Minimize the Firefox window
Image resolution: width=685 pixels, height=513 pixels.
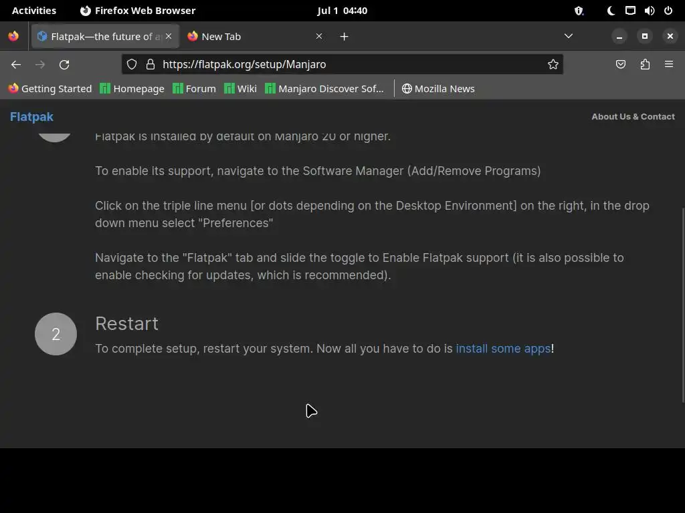pyautogui.click(x=619, y=37)
